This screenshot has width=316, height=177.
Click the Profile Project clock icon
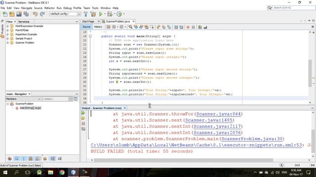(119, 14)
